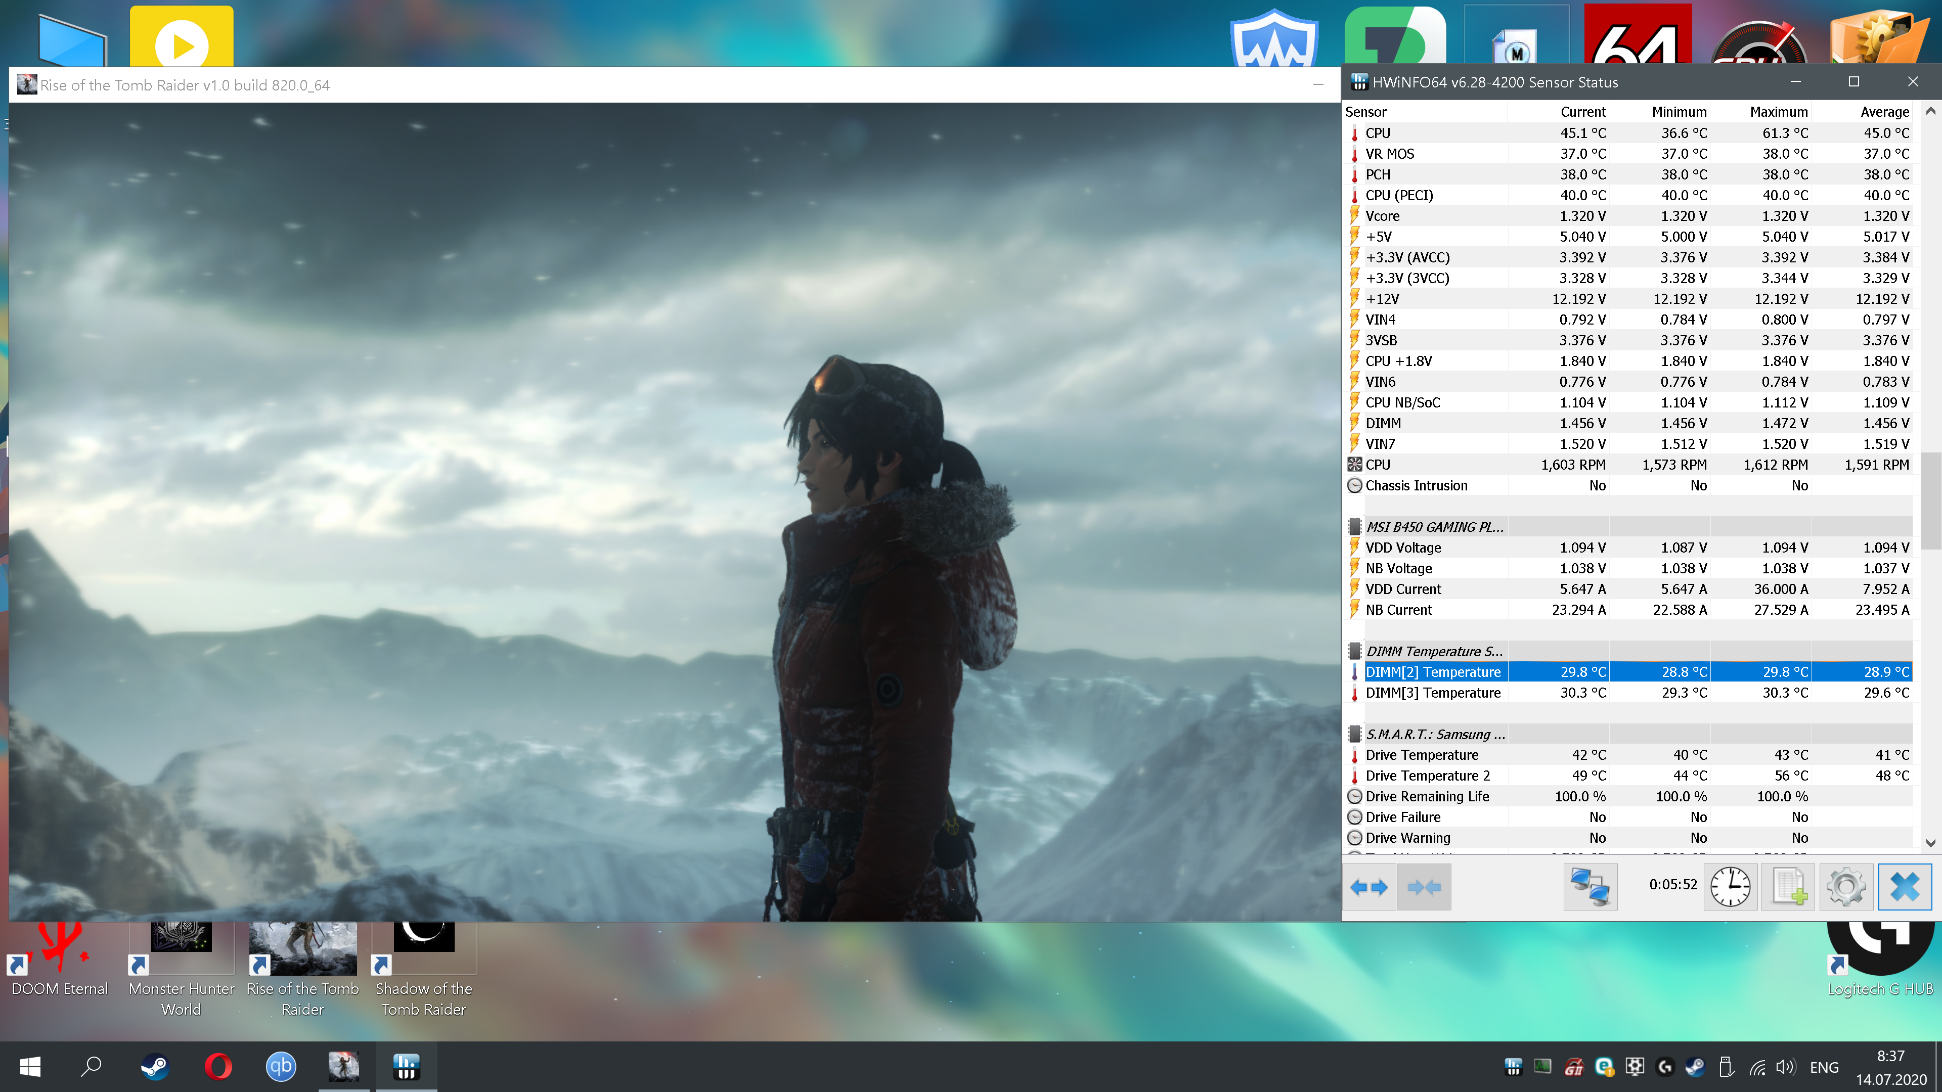Click the collapse columns arrows button in HWiNFO
Screen dimensions: 1942x1092
[x=1423, y=887]
